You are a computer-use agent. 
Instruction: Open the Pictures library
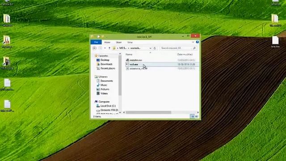[105, 89]
